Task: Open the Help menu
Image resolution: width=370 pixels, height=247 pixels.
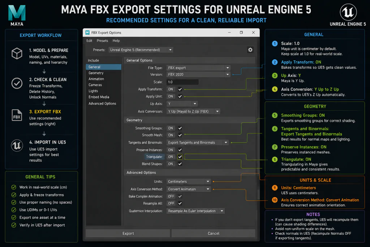Action: click(x=116, y=41)
